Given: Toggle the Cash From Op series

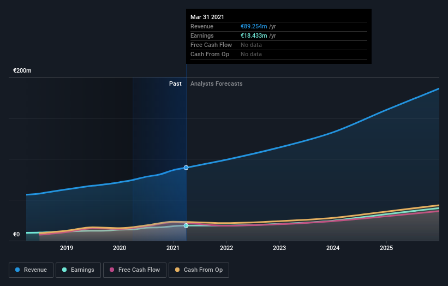Looking at the screenshot, I should click(199, 270).
